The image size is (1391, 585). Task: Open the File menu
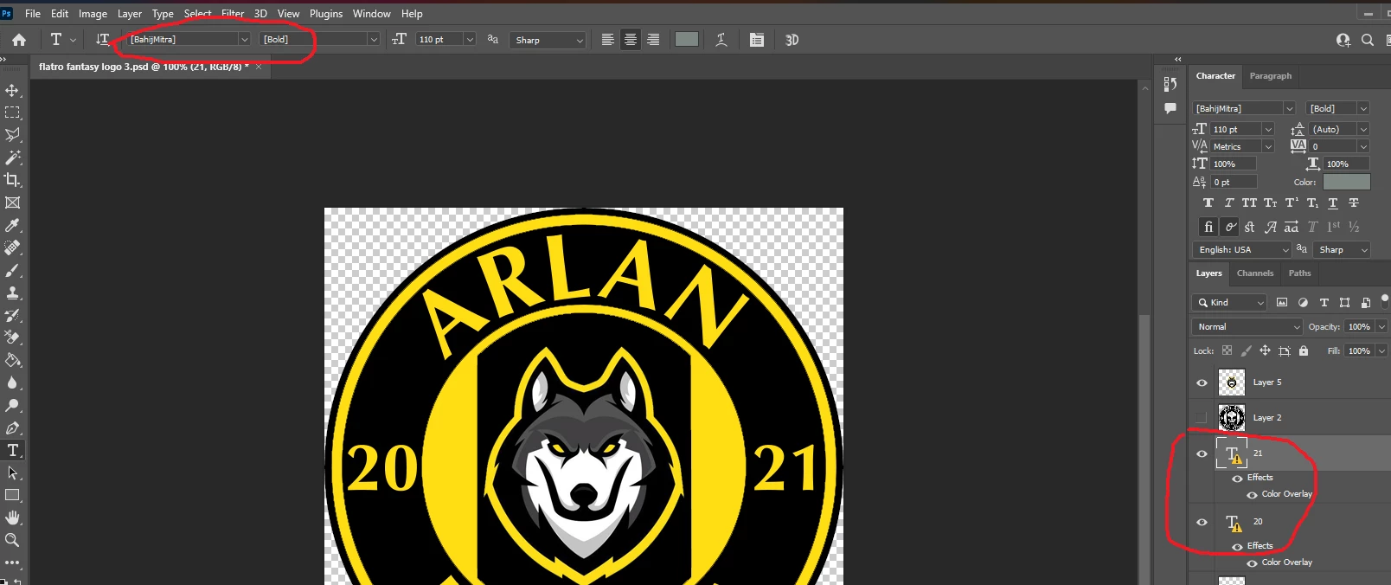click(x=33, y=14)
